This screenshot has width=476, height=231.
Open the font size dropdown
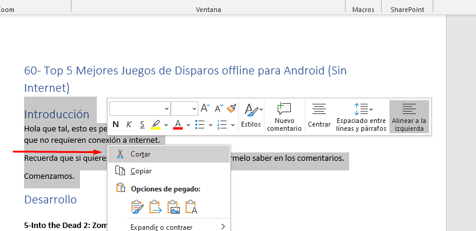(194, 109)
